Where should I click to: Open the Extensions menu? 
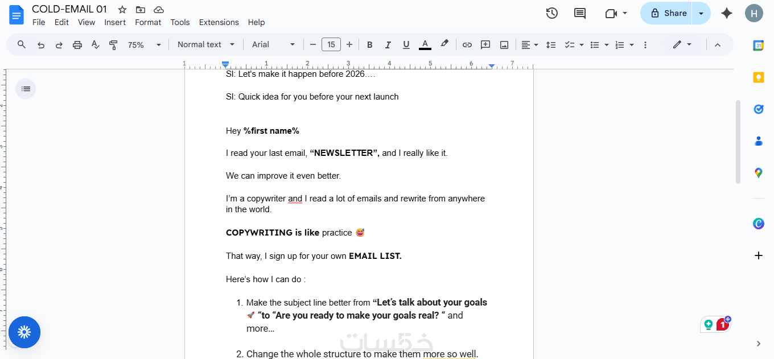pos(219,22)
